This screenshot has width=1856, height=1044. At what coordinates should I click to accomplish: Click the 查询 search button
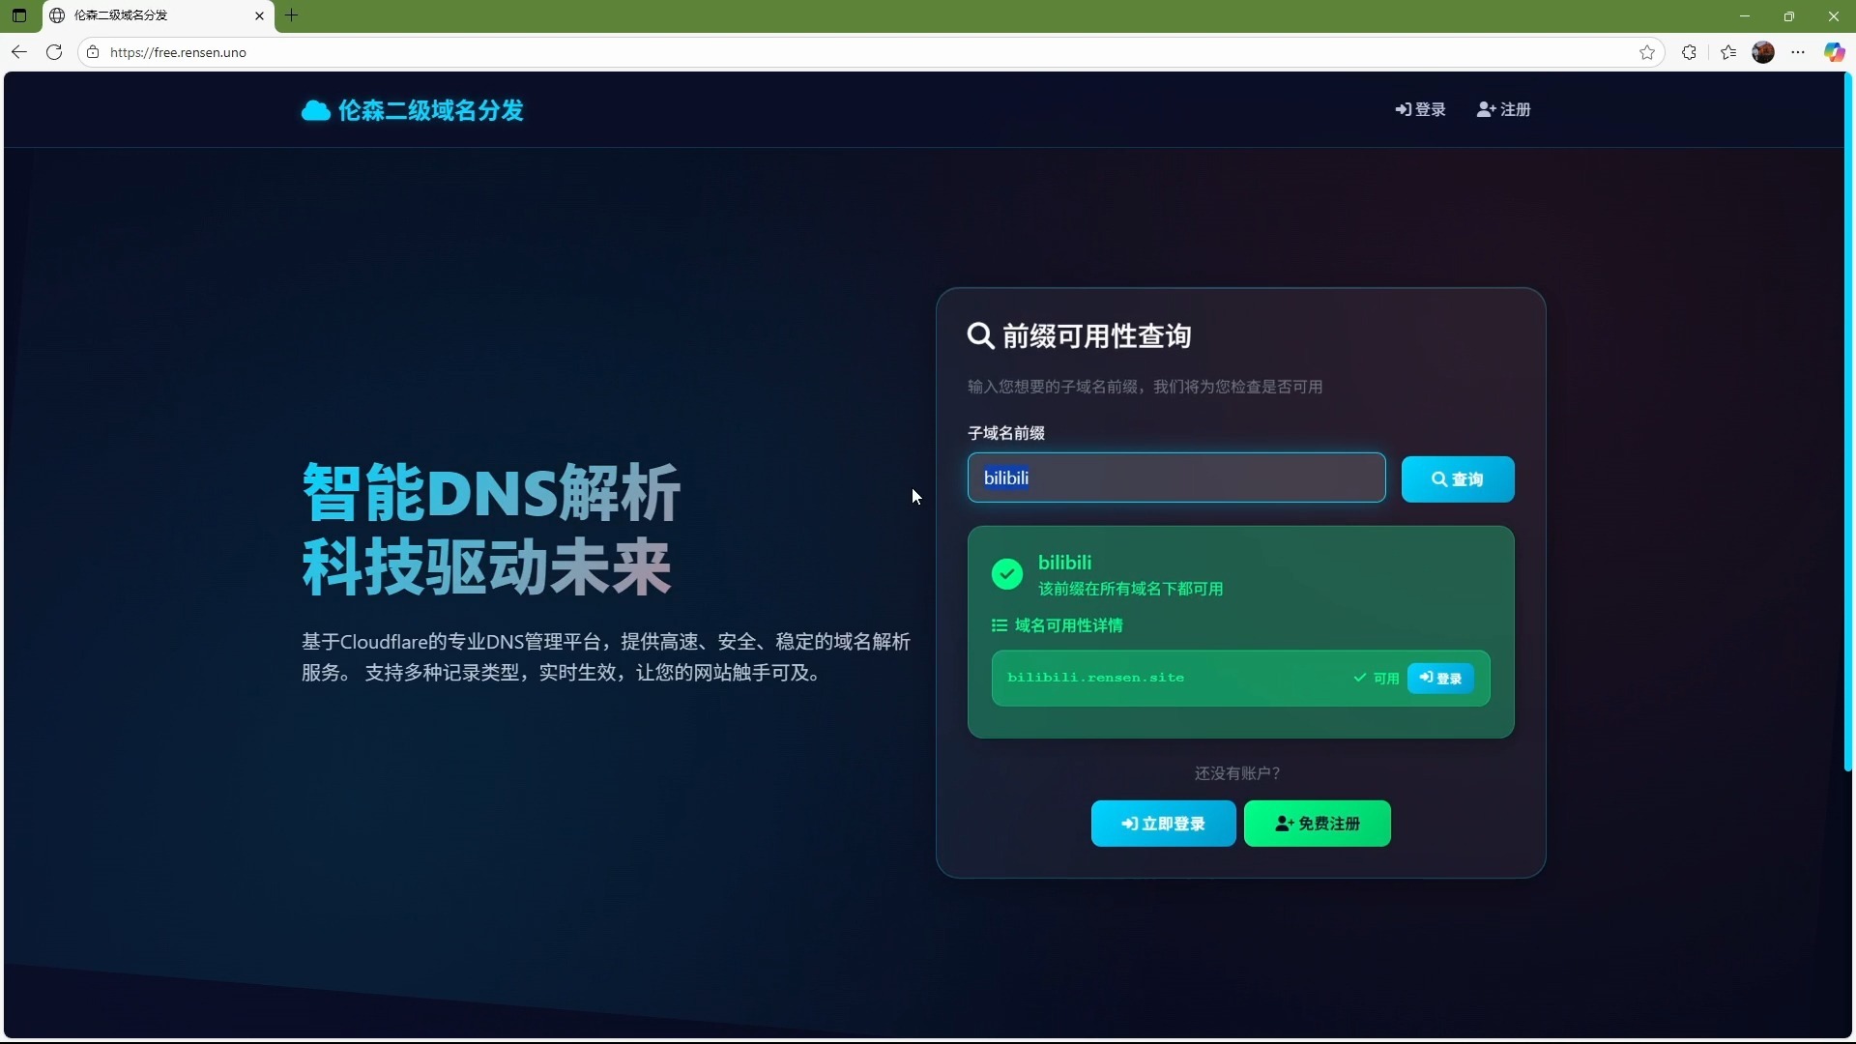pos(1458,479)
